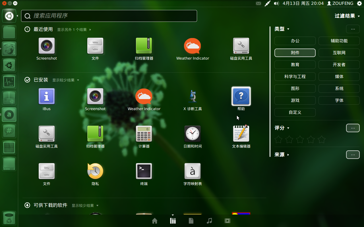
Task: Open 归档管理器 in the recently used row
Action: (x=144, y=49)
